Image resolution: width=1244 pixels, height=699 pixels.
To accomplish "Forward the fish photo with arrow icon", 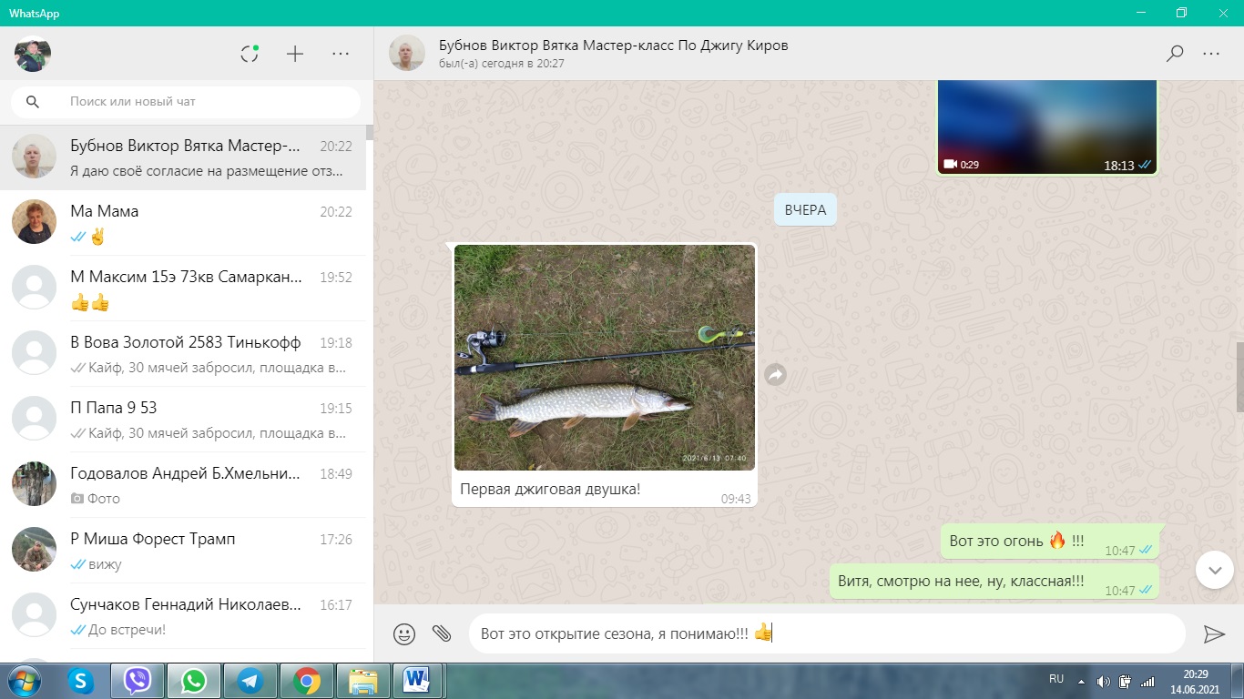I will [x=775, y=374].
